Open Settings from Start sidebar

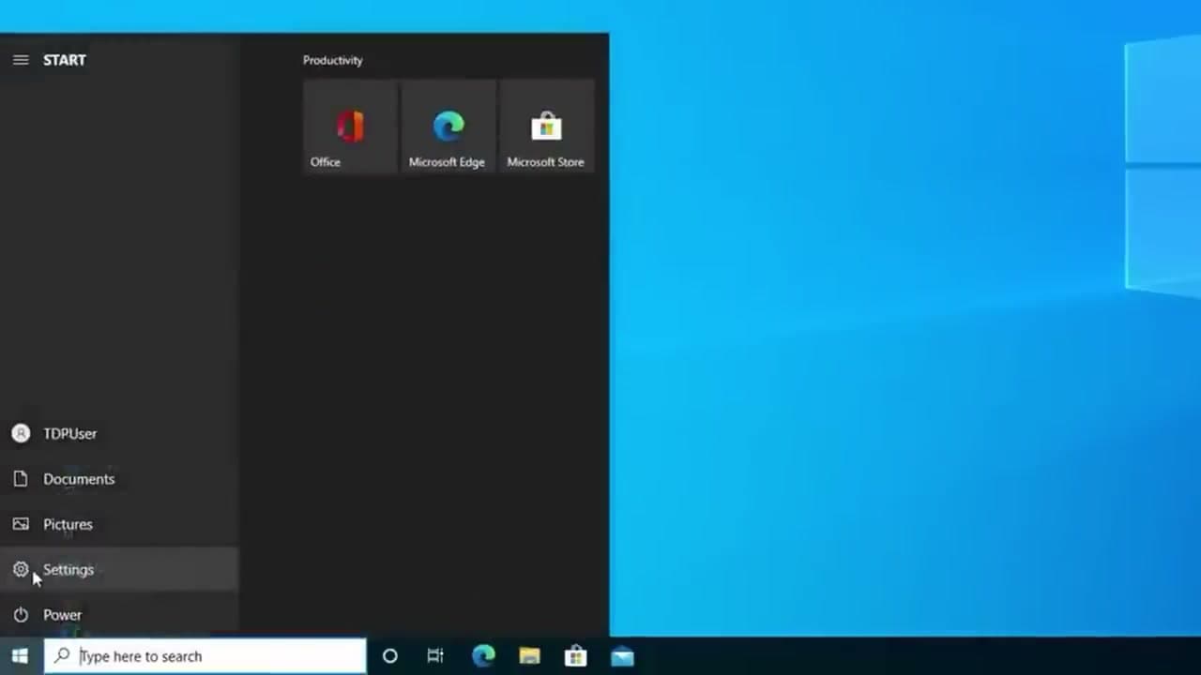[119, 570]
